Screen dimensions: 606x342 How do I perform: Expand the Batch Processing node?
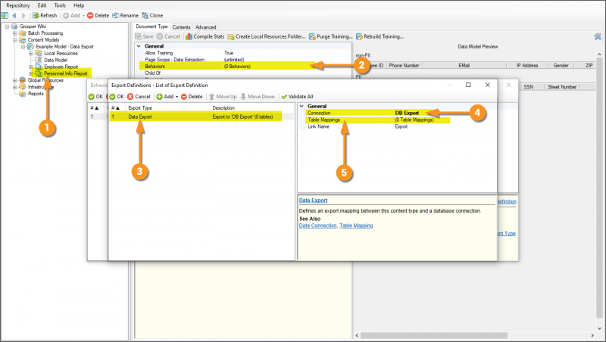point(15,33)
